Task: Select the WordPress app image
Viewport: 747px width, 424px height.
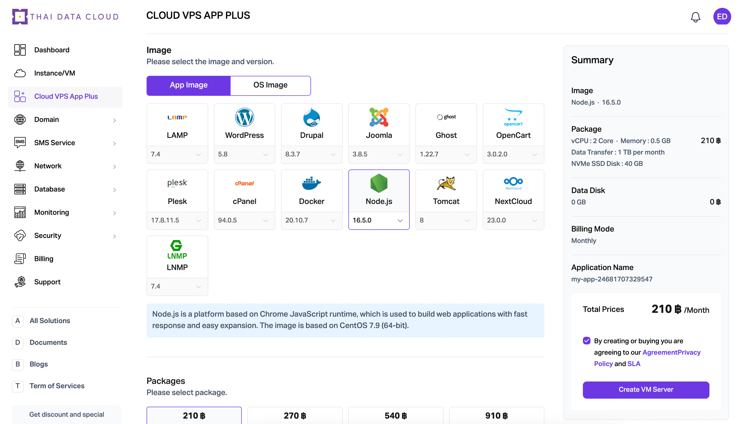Action: tap(244, 125)
